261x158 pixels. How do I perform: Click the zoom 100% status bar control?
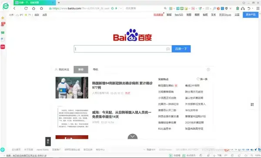point(256,155)
